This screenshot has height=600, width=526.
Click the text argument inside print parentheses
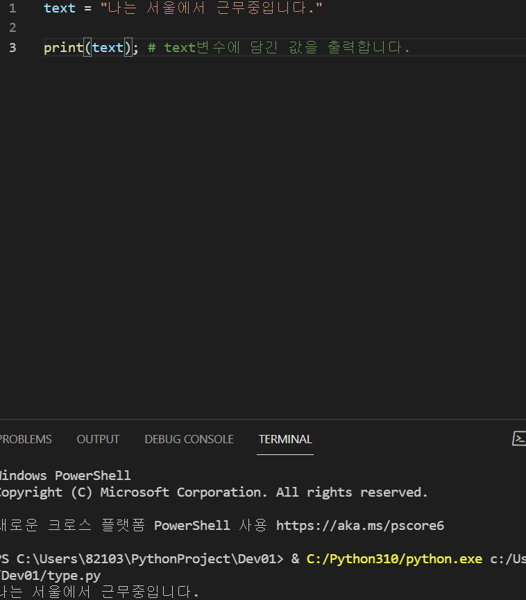coord(108,48)
